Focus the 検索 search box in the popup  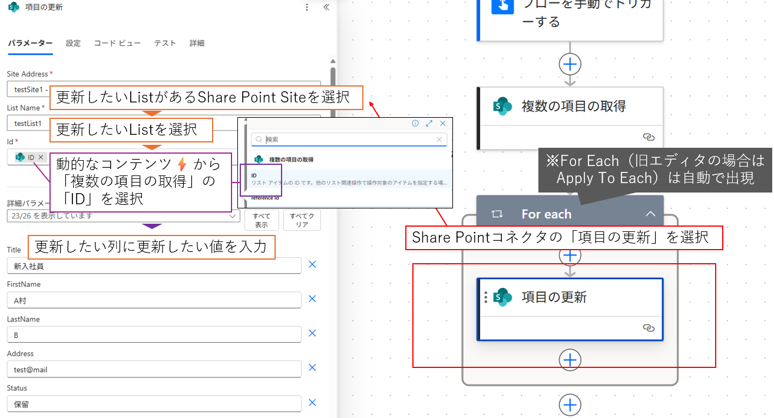(x=349, y=140)
